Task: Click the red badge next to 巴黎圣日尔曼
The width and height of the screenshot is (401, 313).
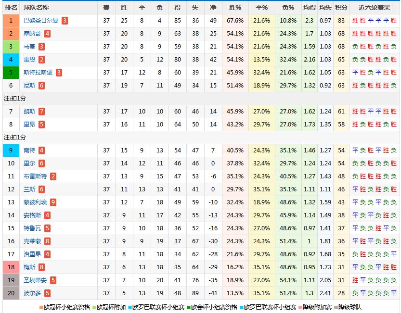Action: [65, 21]
